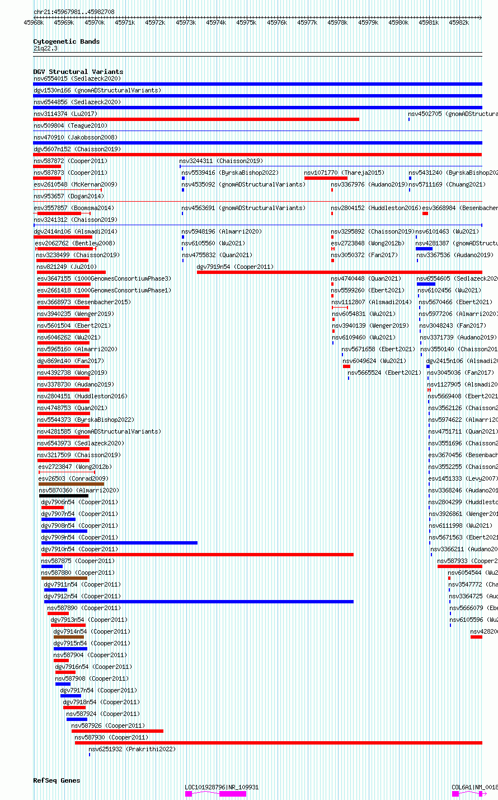Click brown bar under esv26503

(71, 484)
